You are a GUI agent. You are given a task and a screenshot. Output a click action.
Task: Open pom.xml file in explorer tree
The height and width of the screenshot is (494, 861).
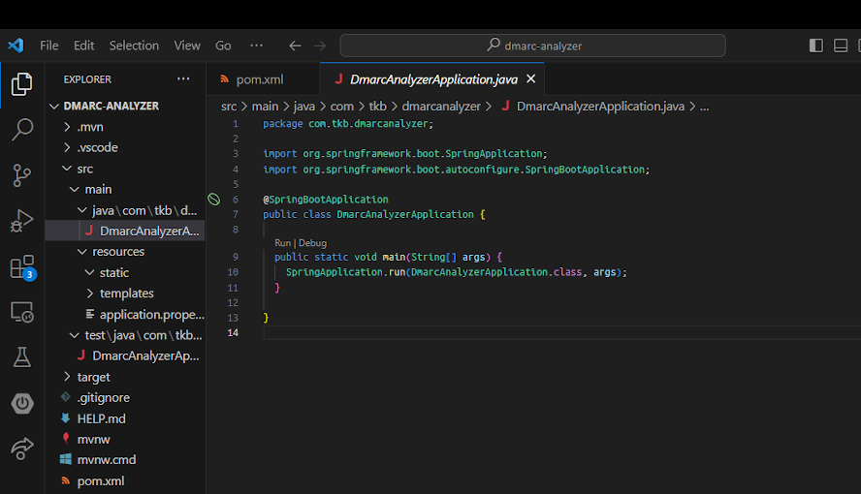tap(126, 480)
